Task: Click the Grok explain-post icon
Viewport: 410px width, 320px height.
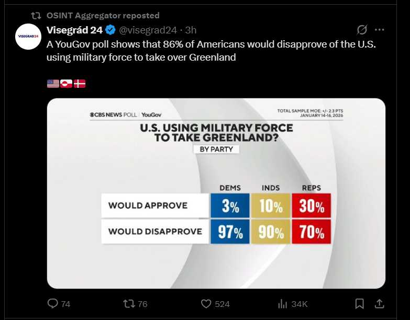Action: (361, 30)
